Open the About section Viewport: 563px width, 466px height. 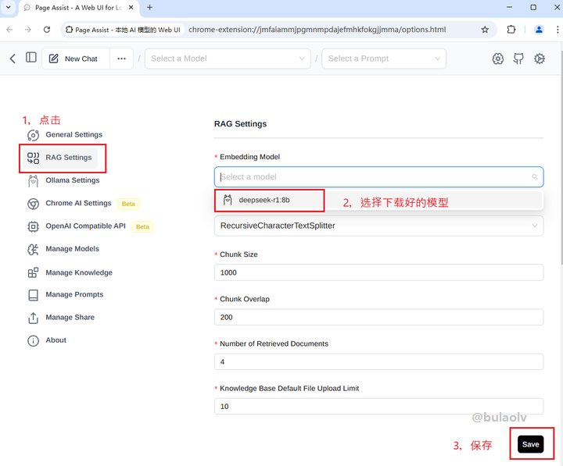click(x=56, y=340)
